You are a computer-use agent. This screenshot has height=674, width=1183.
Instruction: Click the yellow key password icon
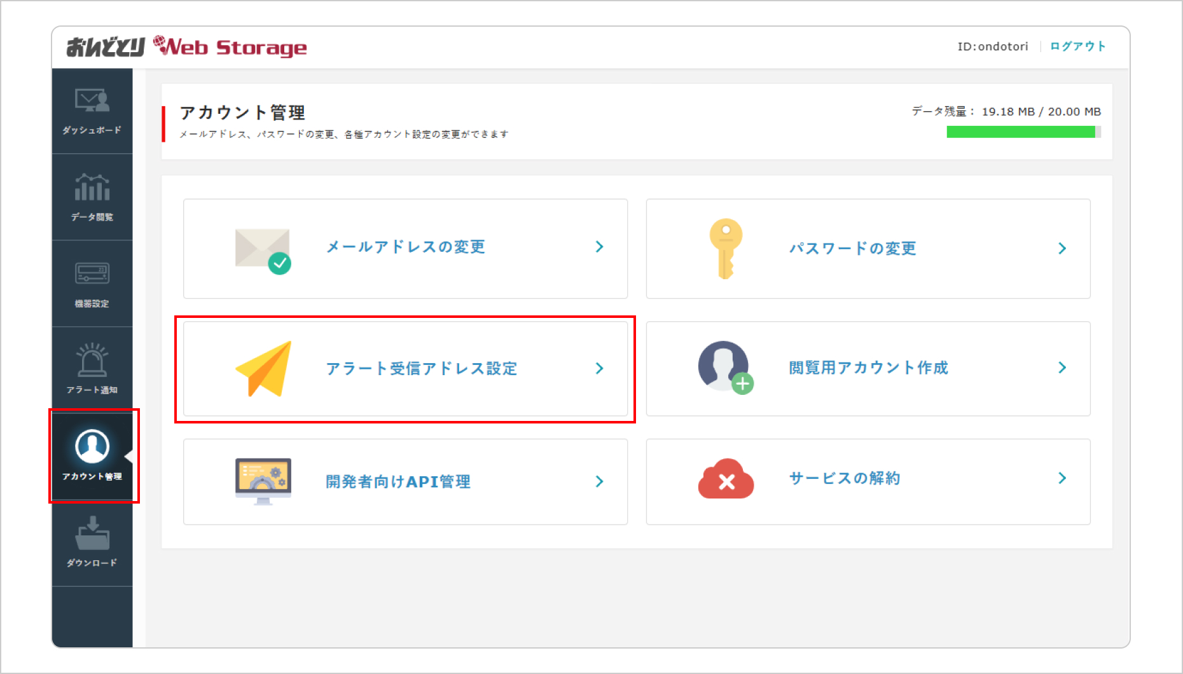pyautogui.click(x=725, y=249)
